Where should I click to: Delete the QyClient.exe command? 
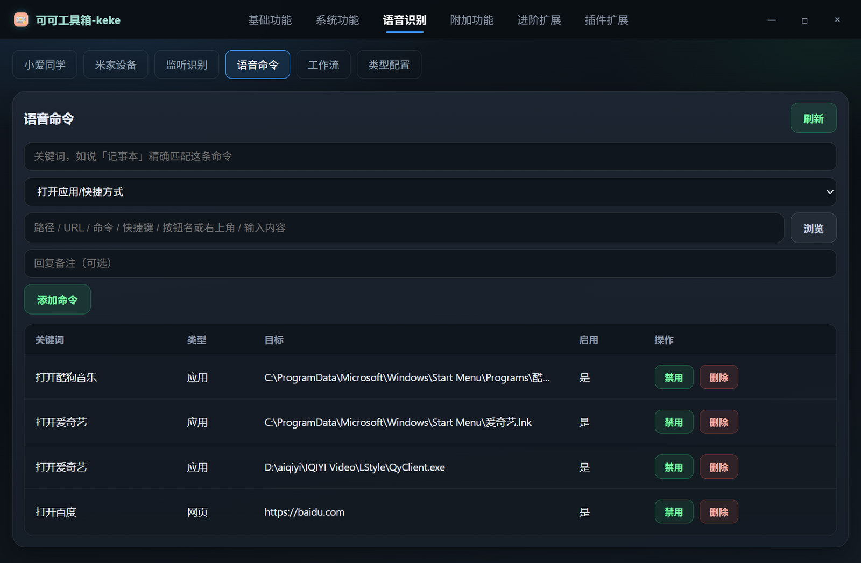click(x=718, y=467)
